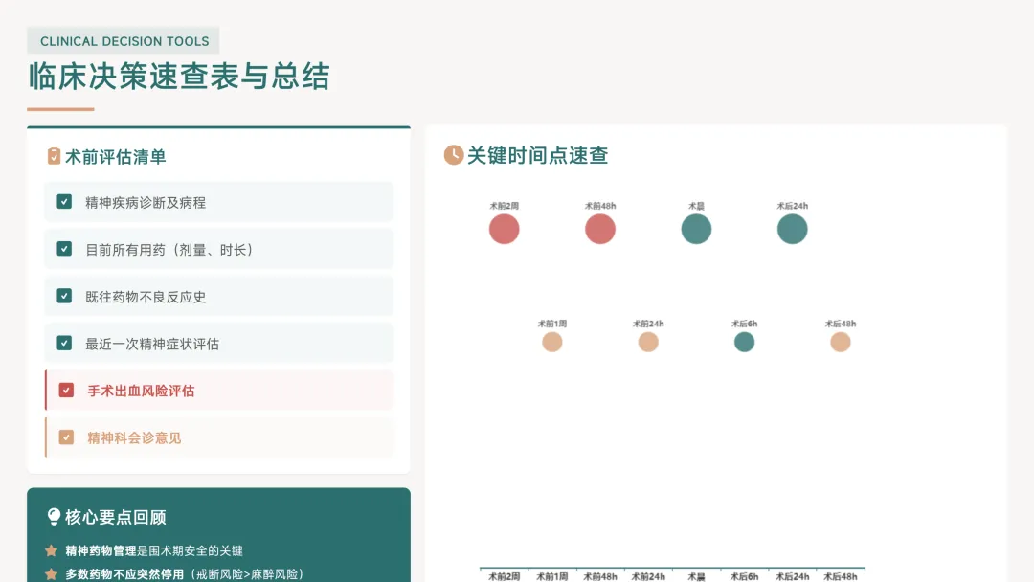Click the star icon before 多数药物不应突然停用
The width and height of the screenshot is (1034, 582).
(51, 574)
